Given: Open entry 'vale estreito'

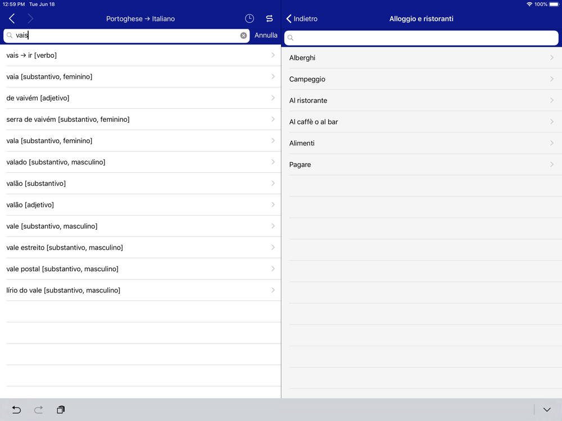Looking at the screenshot, I should (140, 248).
